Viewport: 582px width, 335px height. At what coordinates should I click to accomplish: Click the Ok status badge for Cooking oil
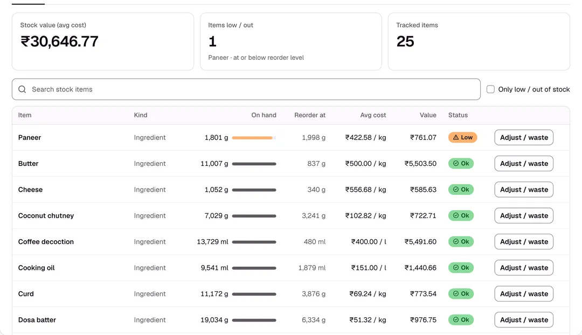point(461,268)
